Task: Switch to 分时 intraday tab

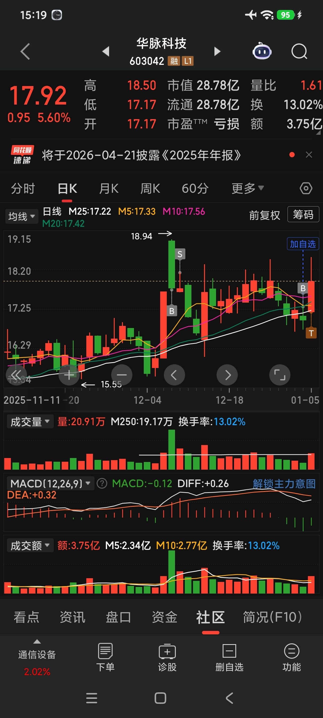Action: click(23, 189)
